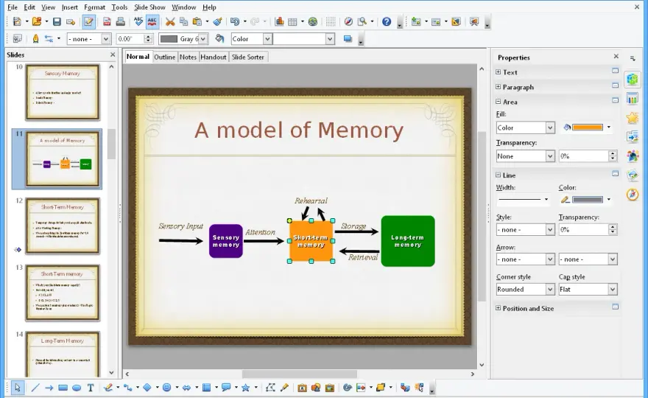Select the Line Ends with Arrow tool
Image resolution: width=648 pixels, height=398 pixels.
[49, 388]
